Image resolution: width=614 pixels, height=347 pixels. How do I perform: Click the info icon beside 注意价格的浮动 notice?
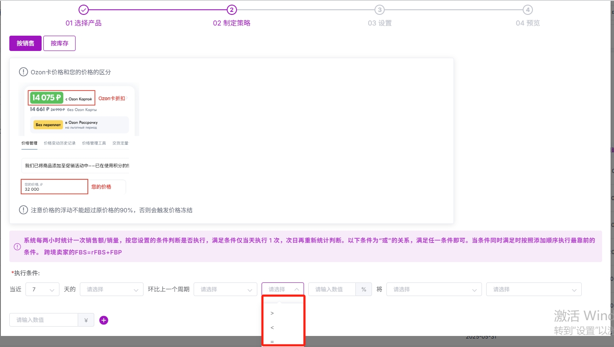(23, 210)
